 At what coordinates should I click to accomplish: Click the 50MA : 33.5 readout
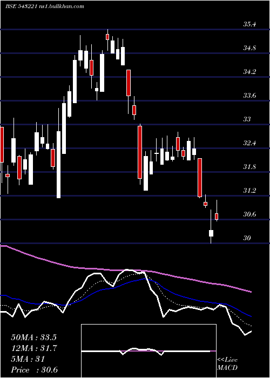pos(33,337)
